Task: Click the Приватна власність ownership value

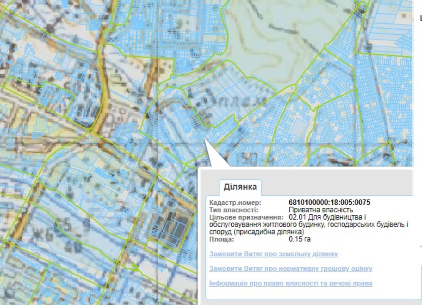Action: pos(321,210)
